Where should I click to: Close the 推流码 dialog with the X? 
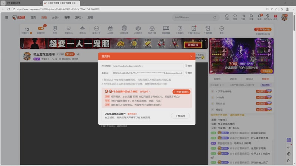(x=191, y=56)
